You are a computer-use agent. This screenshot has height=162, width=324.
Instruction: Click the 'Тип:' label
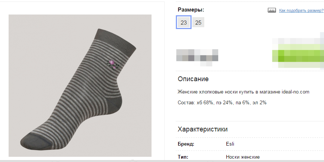click(x=183, y=157)
